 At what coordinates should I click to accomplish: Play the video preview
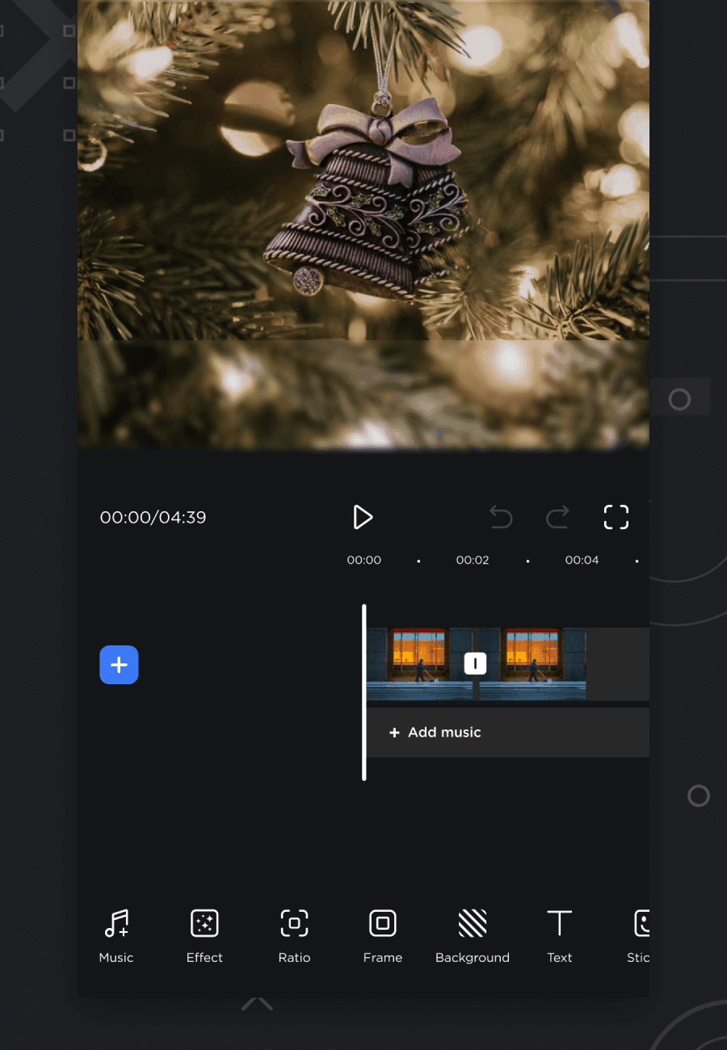pos(363,517)
